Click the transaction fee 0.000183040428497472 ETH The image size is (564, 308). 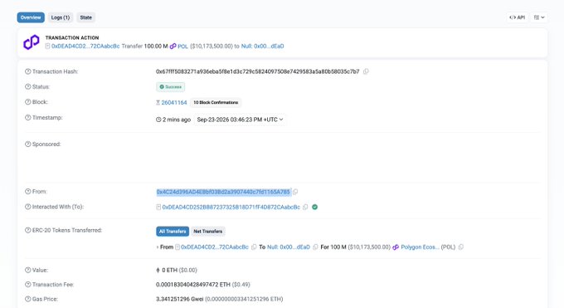(192, 285)
